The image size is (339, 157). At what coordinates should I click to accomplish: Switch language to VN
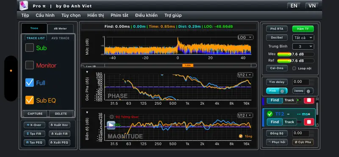tap(312, 6)
